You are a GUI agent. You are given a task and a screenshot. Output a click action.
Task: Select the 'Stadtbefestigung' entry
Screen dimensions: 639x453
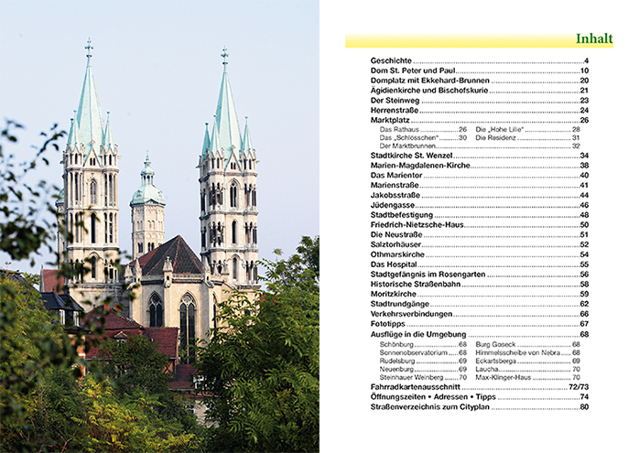[480, 215]
